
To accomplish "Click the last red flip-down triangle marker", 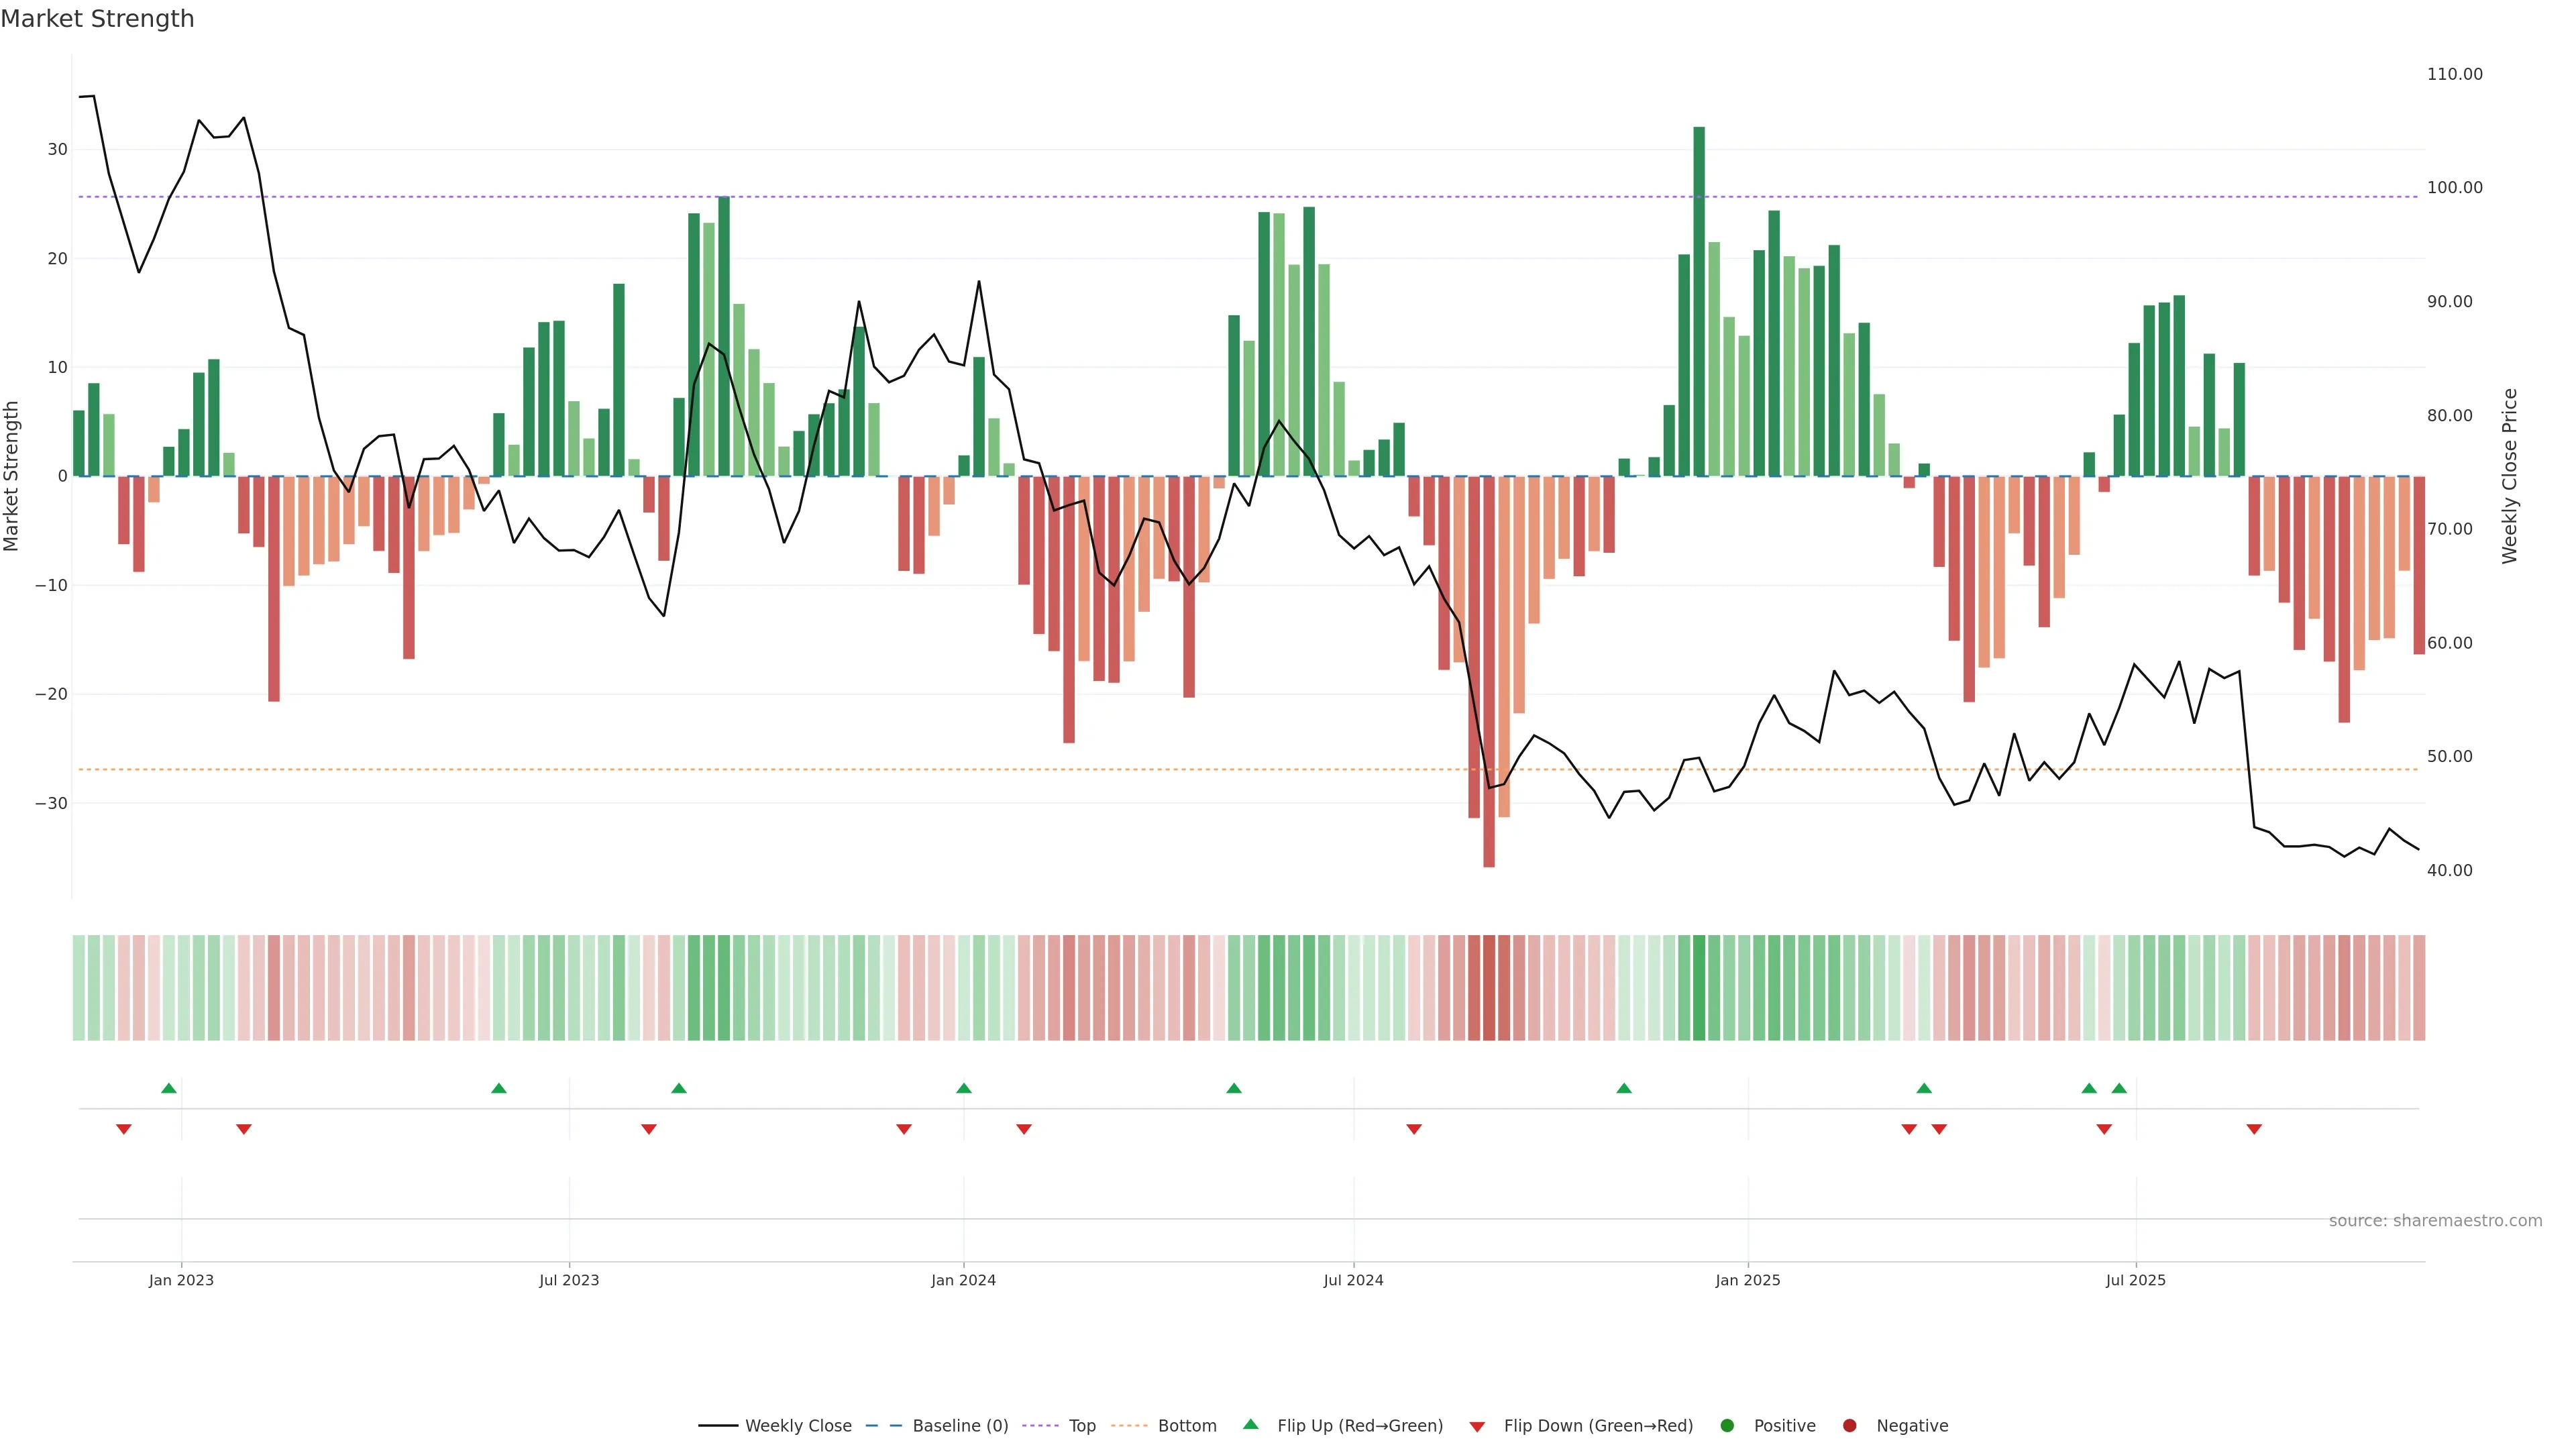I will pos(2254,1129).
